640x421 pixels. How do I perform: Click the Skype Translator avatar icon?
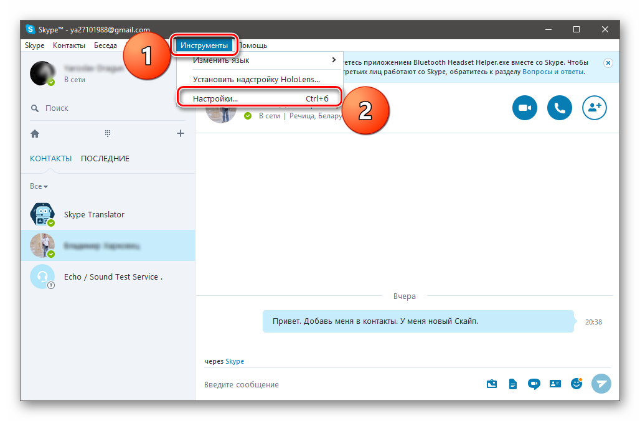[x=42, y=214]
